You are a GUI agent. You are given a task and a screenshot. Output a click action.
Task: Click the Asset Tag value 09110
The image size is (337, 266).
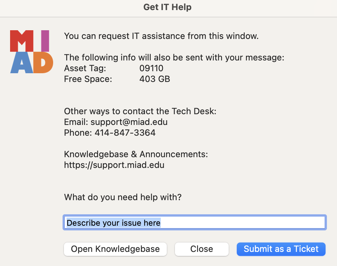tap(151, 68)
